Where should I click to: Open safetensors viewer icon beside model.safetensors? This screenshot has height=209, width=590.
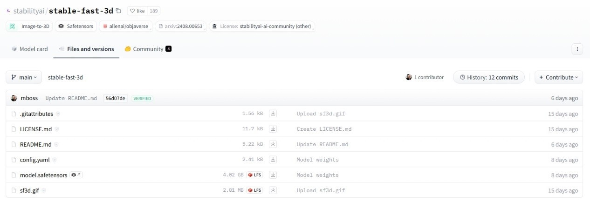pyautogui.click(x=76, y=175)
